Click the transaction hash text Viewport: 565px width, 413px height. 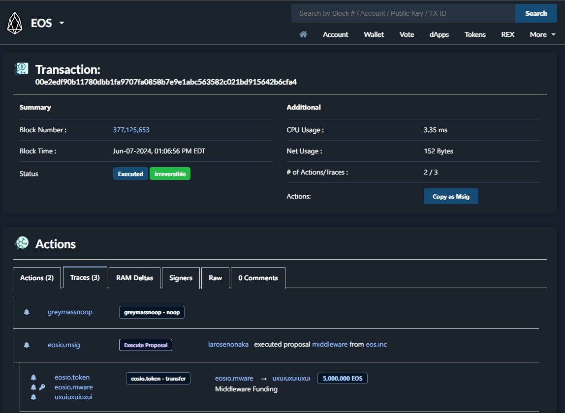point(166,82)
